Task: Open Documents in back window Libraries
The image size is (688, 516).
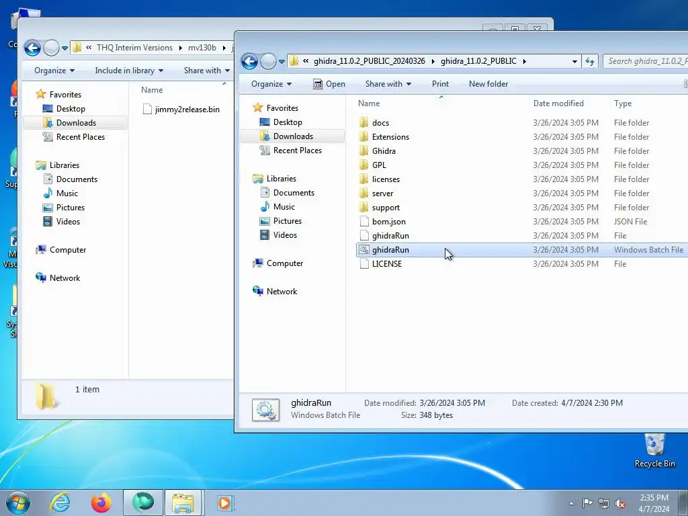Action: click(x=77, y=179)
